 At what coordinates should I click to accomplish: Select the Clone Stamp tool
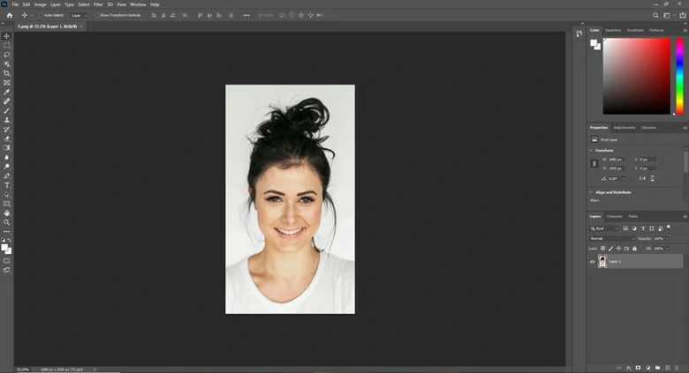point(6,120)
